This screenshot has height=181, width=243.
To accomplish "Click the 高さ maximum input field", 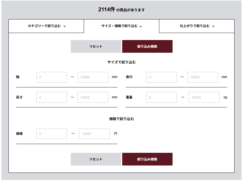I will click(93, 98).
